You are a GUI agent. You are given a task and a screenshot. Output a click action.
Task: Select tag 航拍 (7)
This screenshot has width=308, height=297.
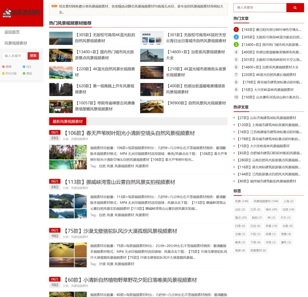pyautogui.click(x=257, y=218)
